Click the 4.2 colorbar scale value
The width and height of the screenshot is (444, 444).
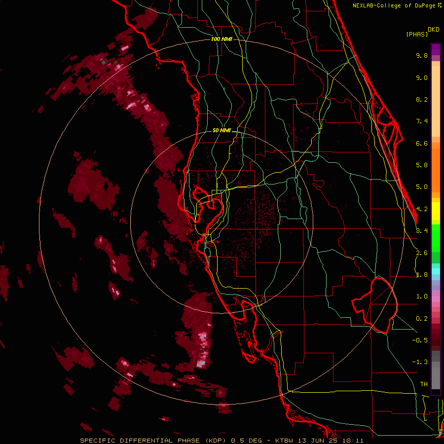422,209
